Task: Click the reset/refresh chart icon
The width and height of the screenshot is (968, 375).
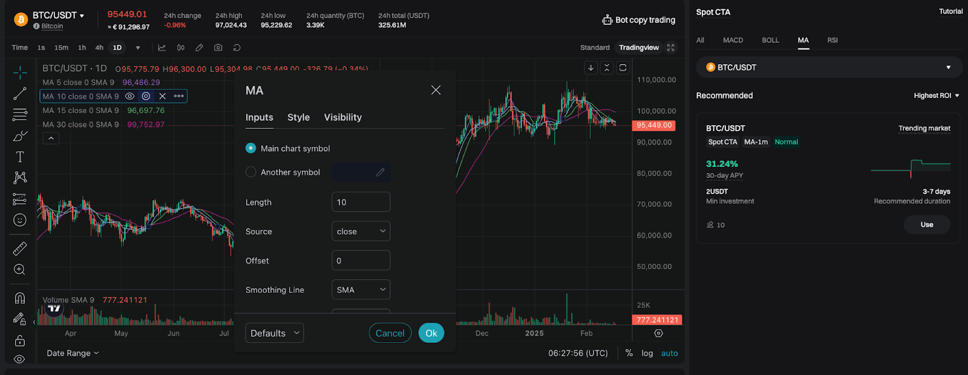Action: pyautogui.click(x=237, y=47)
